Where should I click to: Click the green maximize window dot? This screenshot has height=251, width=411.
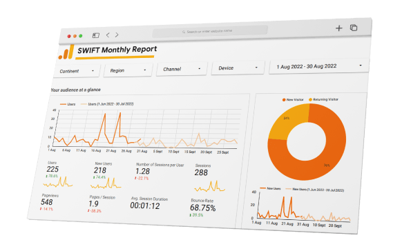81,36
